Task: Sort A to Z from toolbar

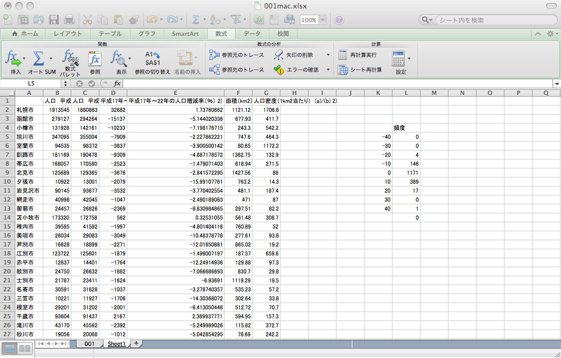Action: click(x=215, y=20)
